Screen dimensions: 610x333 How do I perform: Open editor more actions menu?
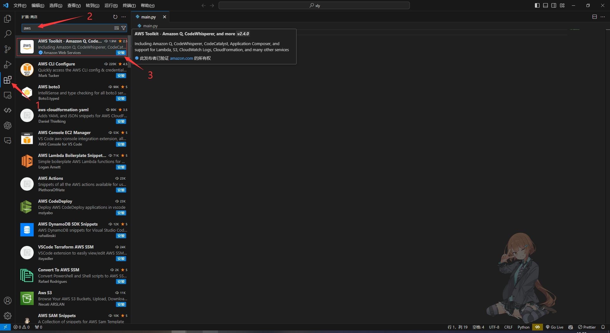[x=603, y=17]
